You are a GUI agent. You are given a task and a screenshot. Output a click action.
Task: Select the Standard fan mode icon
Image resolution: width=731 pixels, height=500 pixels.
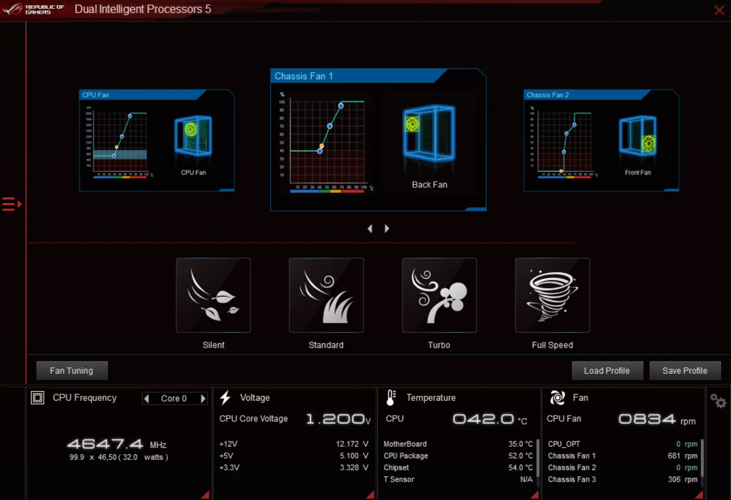coord(326,295)
